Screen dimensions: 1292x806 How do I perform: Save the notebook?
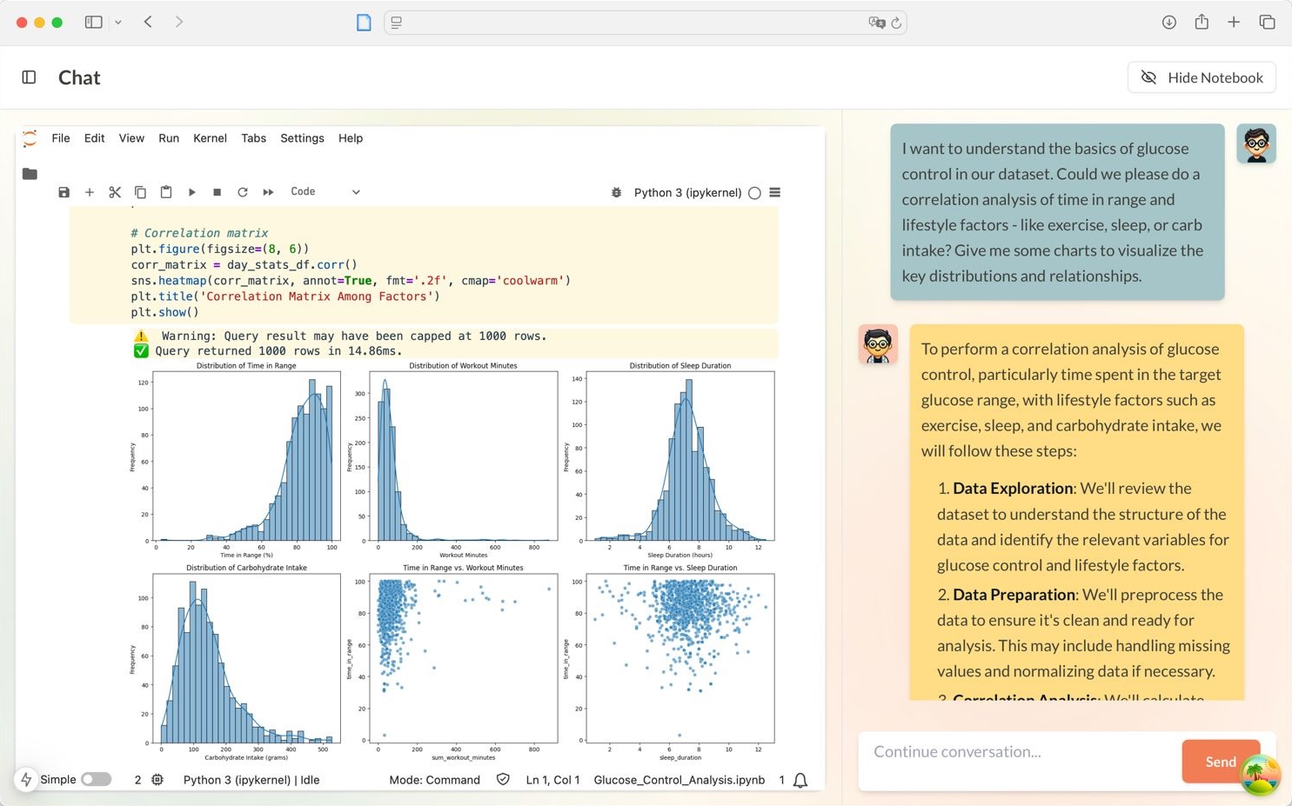[64, 191]
